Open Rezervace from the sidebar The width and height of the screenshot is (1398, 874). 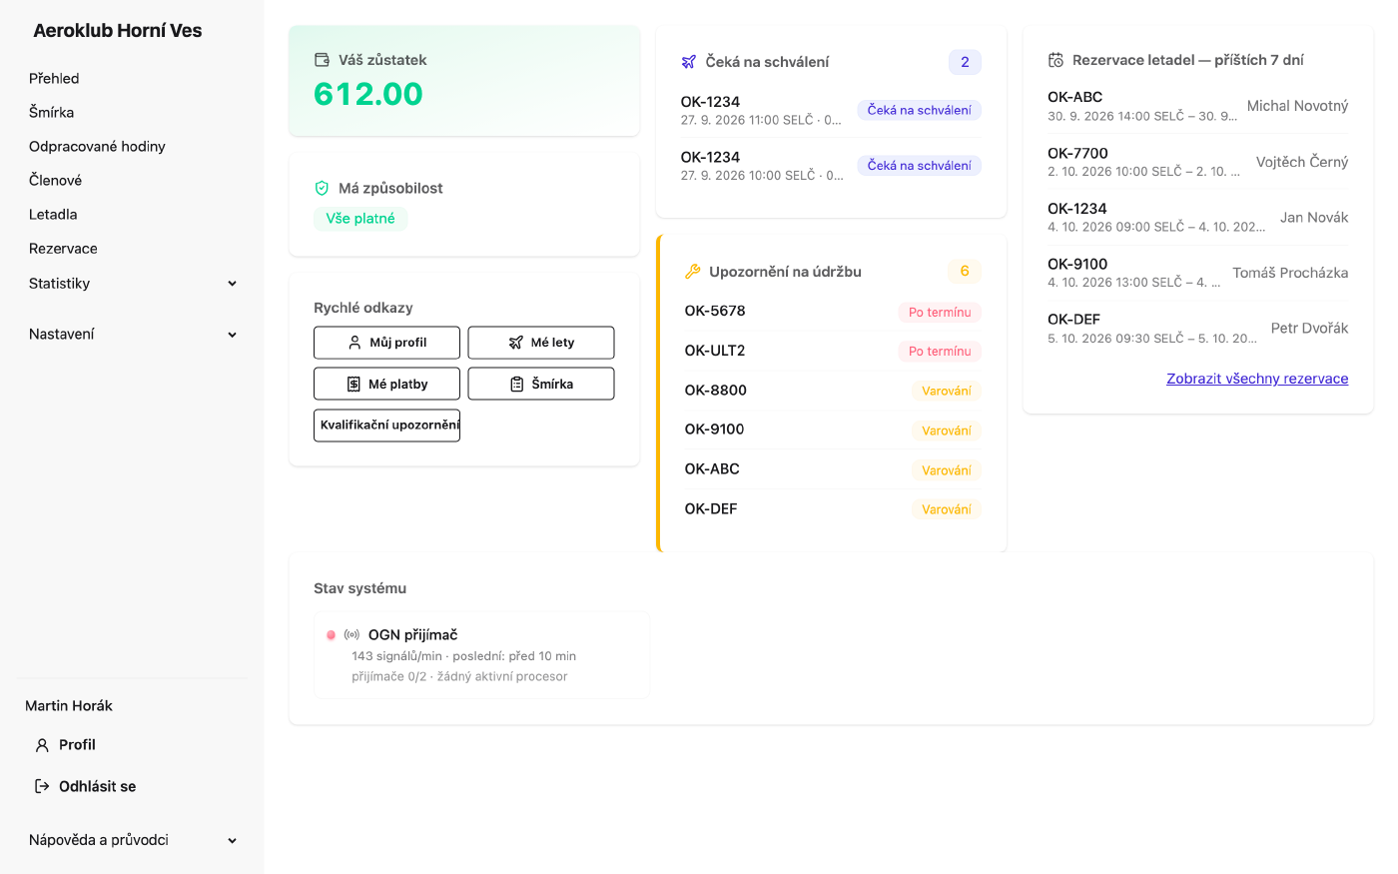[63, 248]
